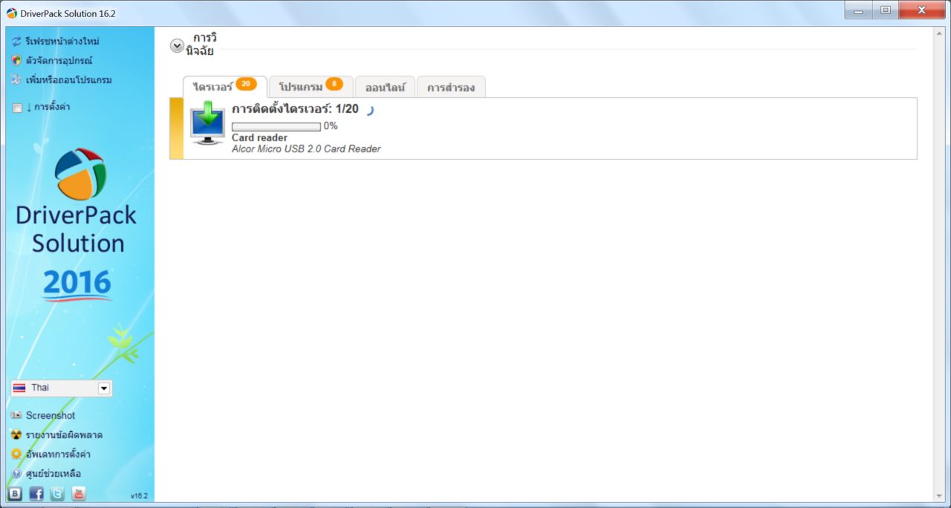951x508 pixels.
Task: Open the Facebook icon
Action: 36,494
